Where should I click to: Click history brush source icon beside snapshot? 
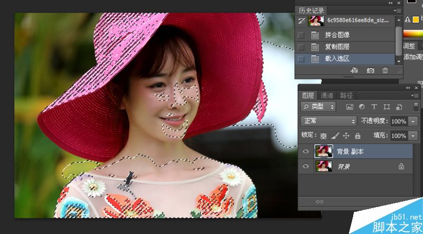[x=301, y=21]
